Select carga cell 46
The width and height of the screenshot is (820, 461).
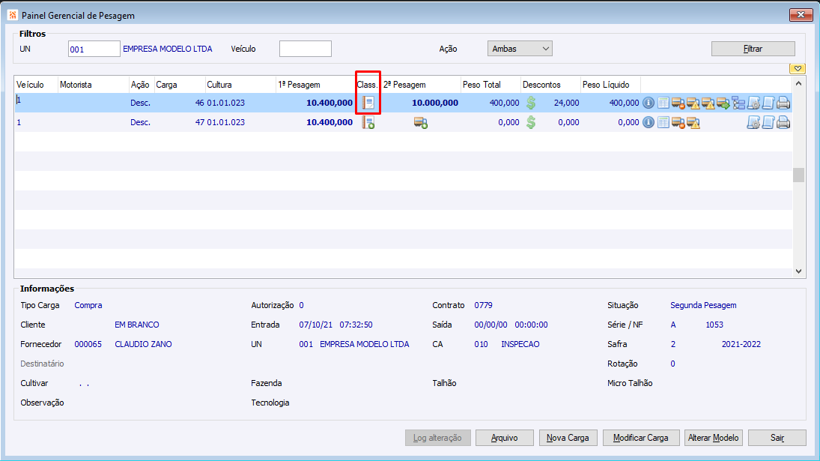199,103
